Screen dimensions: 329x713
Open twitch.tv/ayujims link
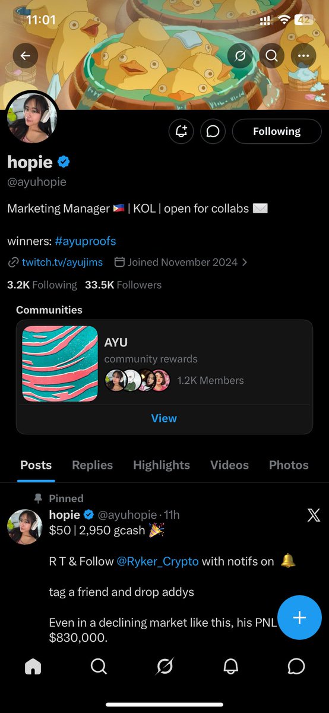click(x=62, y=262)
